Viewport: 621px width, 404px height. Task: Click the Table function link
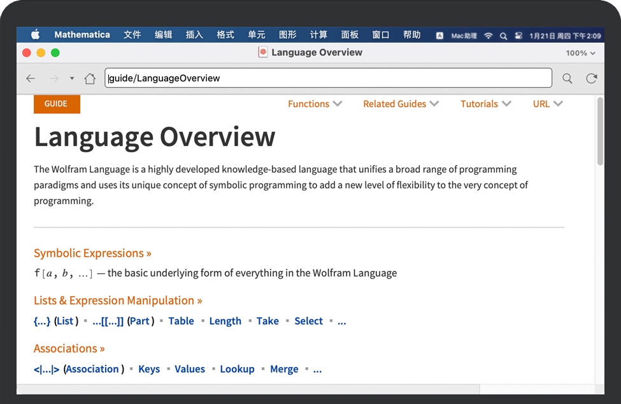[x=181, y=321]
